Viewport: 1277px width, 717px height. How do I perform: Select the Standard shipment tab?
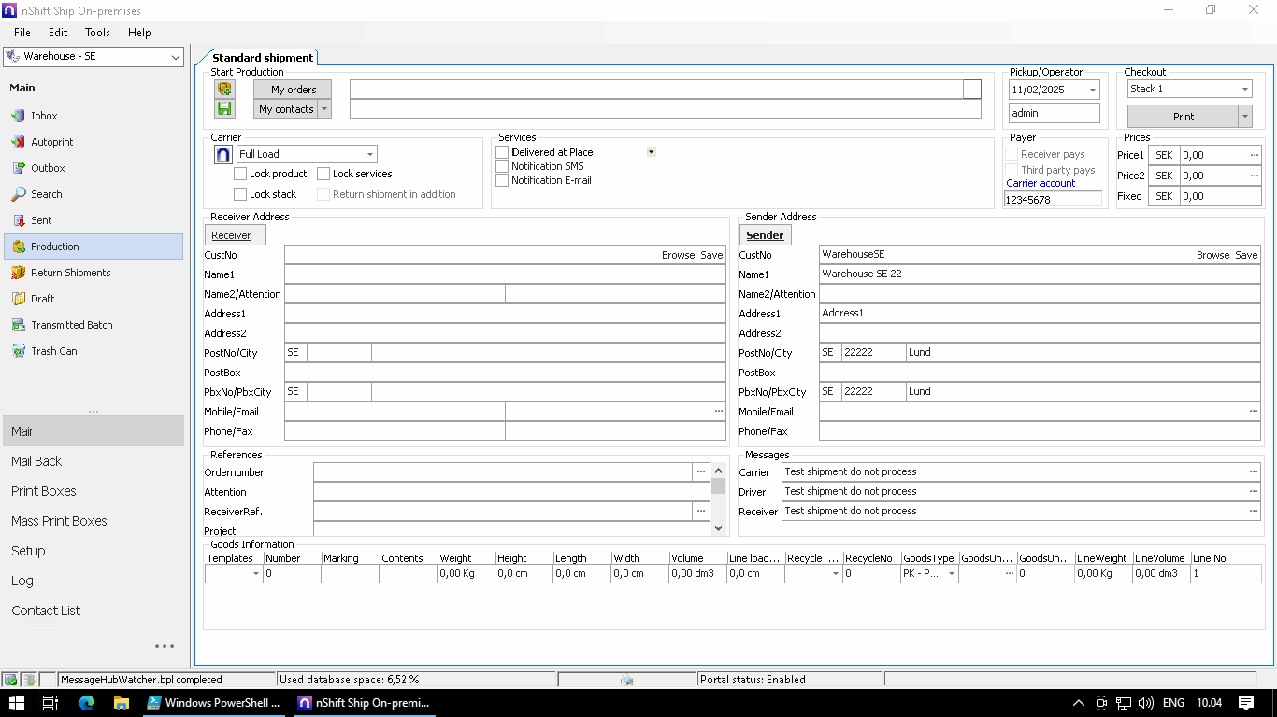(263, 58)
